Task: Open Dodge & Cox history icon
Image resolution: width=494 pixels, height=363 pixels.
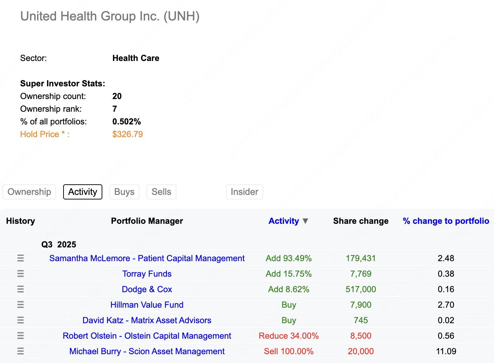Action: coord(20,289)
